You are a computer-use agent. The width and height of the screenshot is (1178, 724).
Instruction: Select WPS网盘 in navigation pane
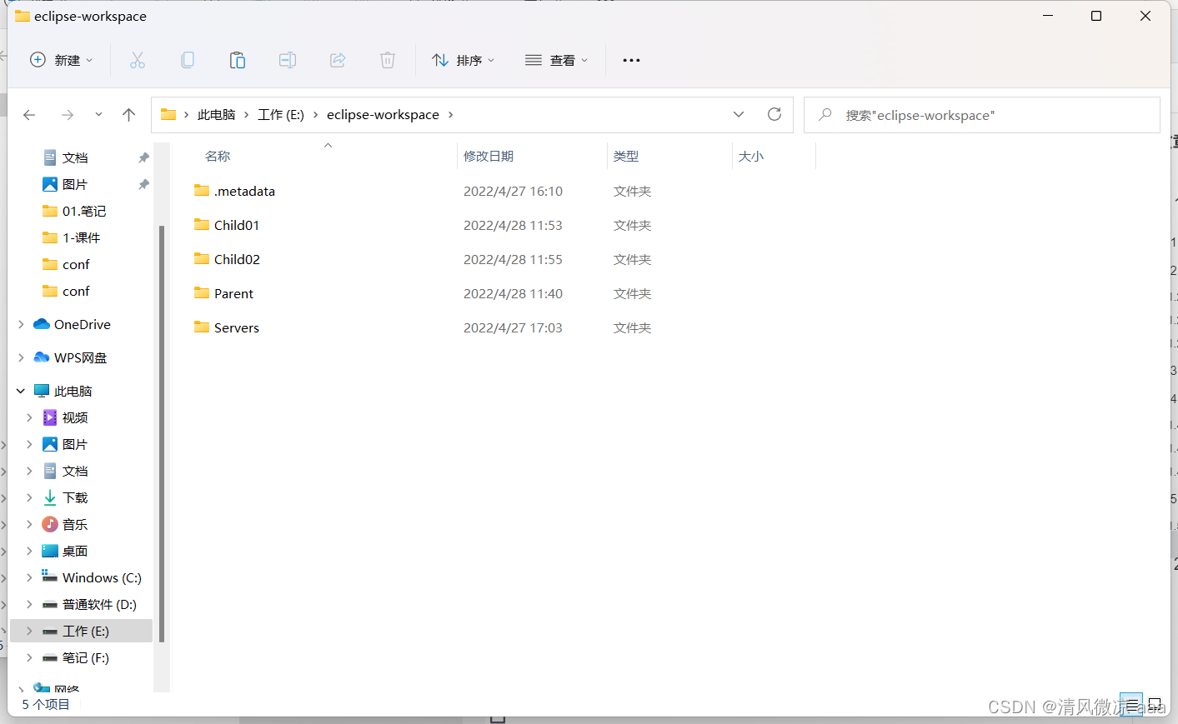pyautogui.click(x=80, y=357)
